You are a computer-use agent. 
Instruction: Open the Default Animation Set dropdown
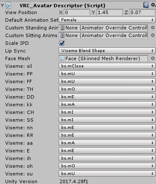tap(107, 20)
